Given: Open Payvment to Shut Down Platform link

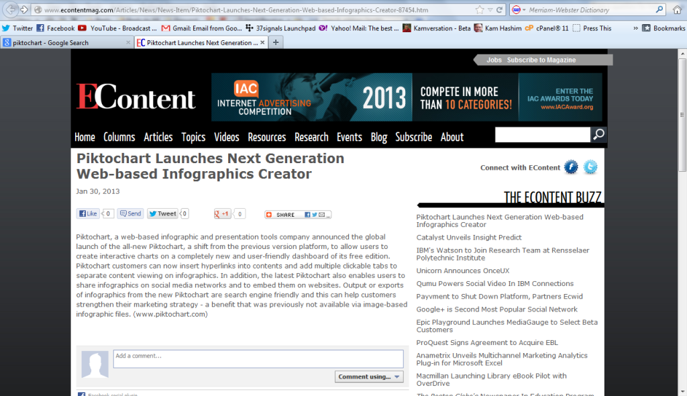Looking at the screenshot, I should 499,297.
